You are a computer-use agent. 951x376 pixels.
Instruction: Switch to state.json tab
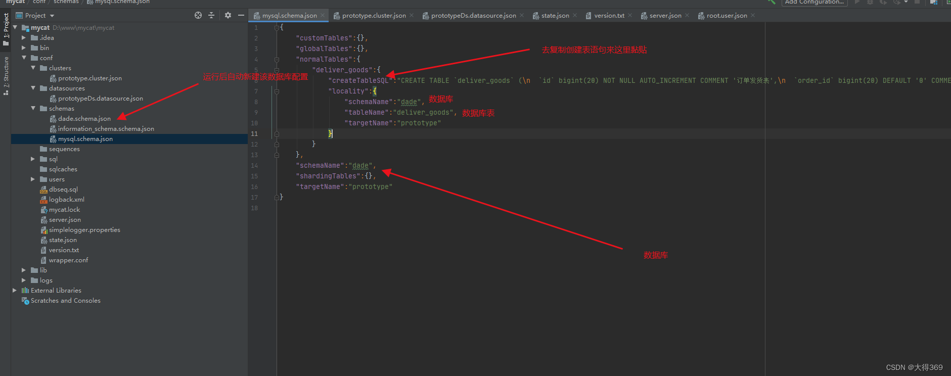[x=555, y=16]
